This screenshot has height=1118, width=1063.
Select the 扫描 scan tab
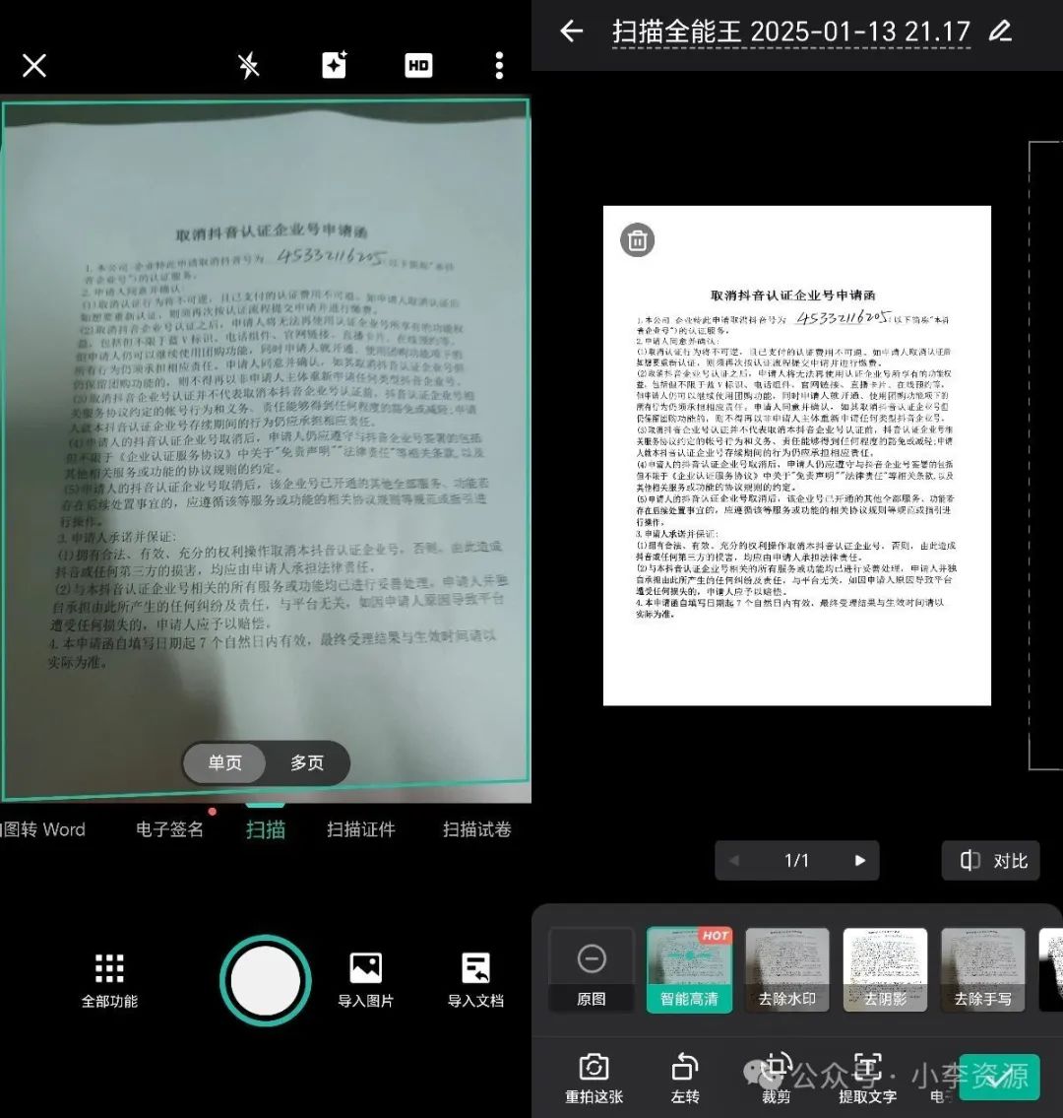[266, 829]
